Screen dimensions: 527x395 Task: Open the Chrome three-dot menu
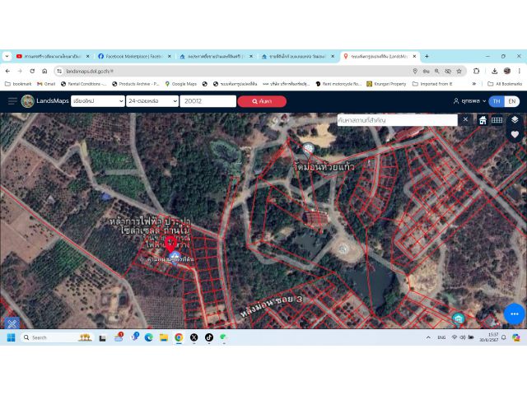[x=520, y=72]
